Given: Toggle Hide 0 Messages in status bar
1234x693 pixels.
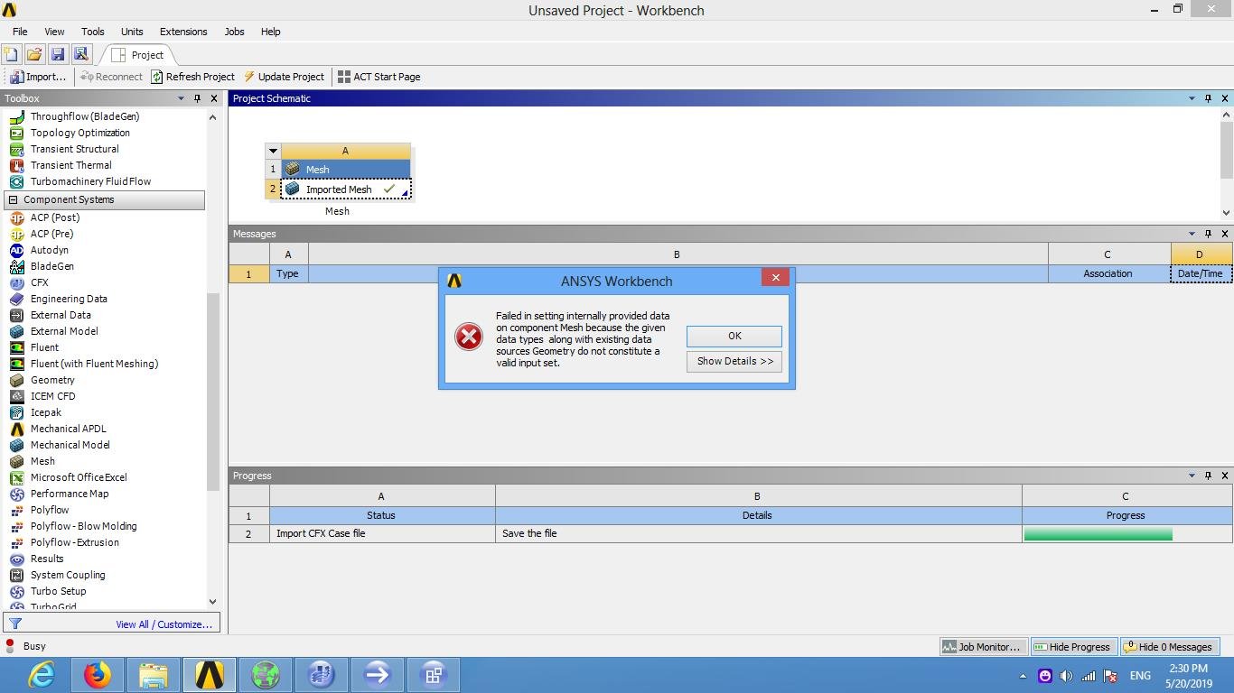Looking at the screenshot, I should [1168, 646].
